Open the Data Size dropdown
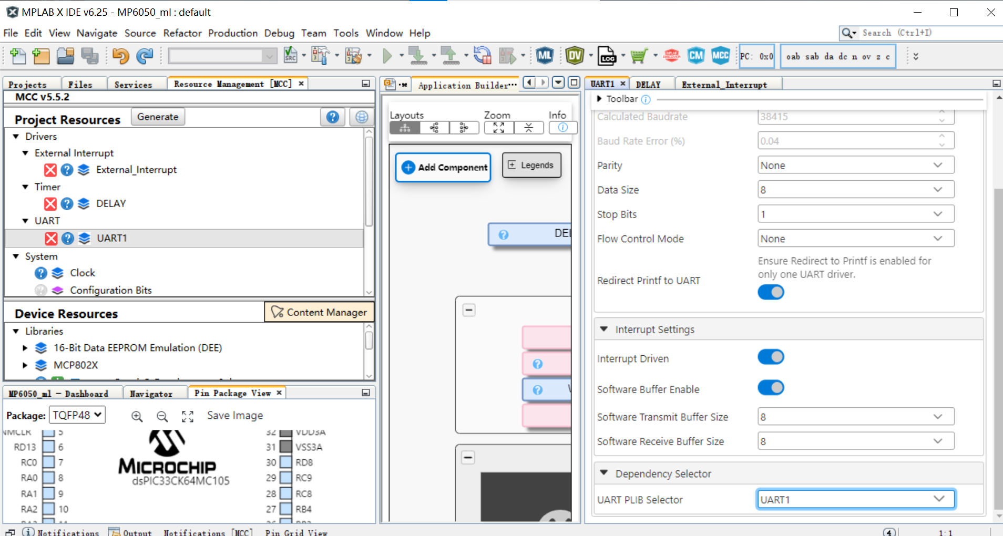This screenshot has height=536, width=1003. click(856, 190)
